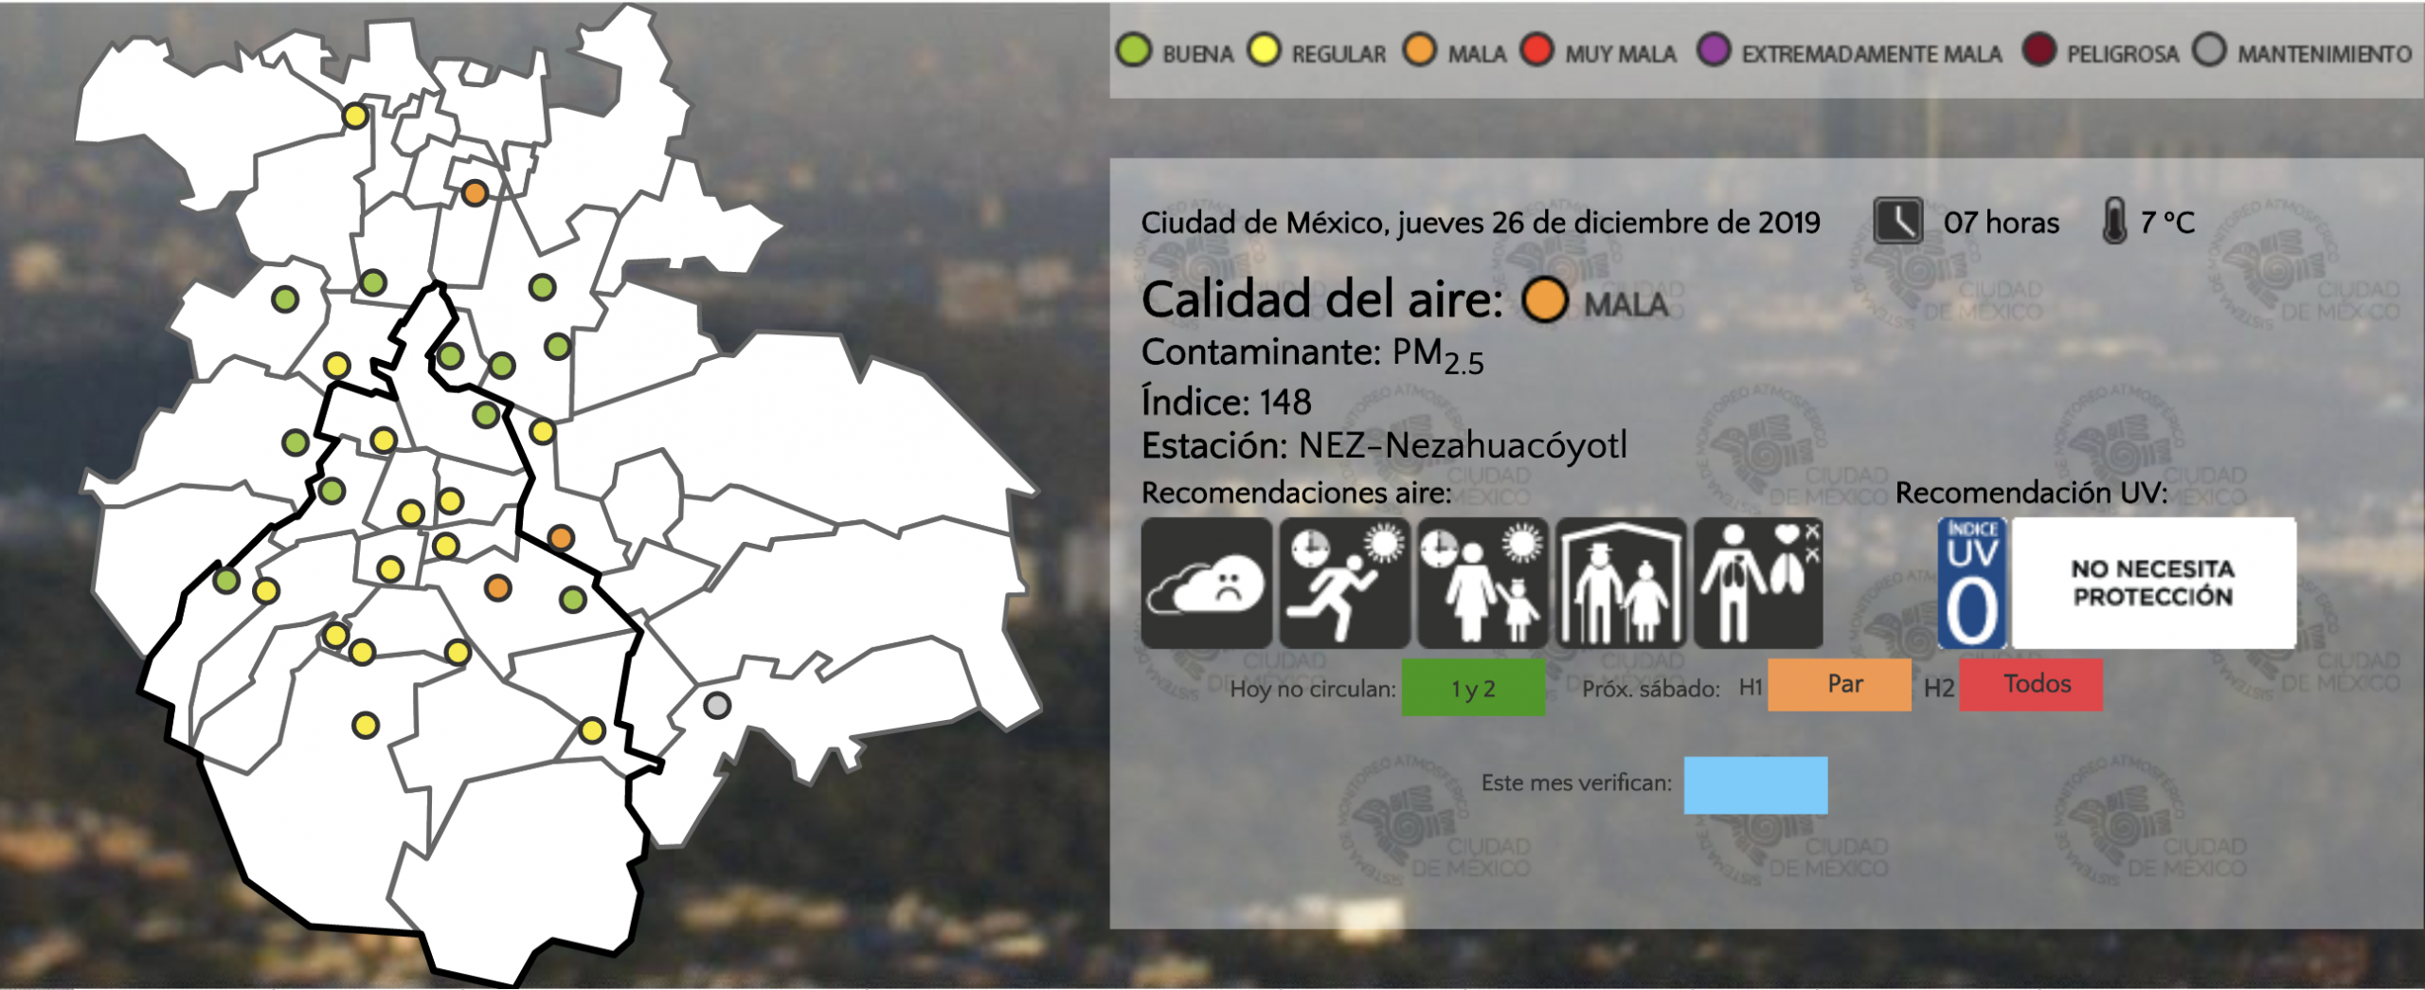The width and height of the screenshot is (2425, 990).
Task: Click the blue 'Este mes verifican' box
Action: 1755,784
